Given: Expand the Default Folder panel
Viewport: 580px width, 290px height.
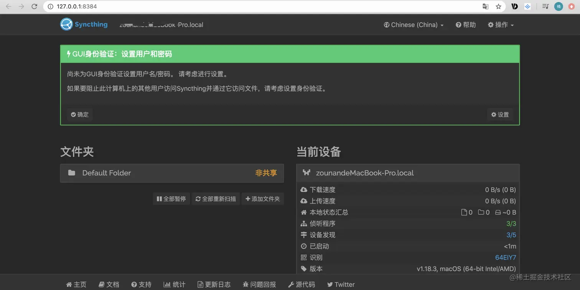Looking at the screenshot, I should 172,173.
